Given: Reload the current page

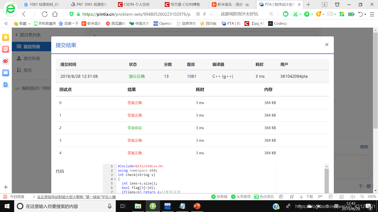Looking at the screenshot, I should point(45,14).
